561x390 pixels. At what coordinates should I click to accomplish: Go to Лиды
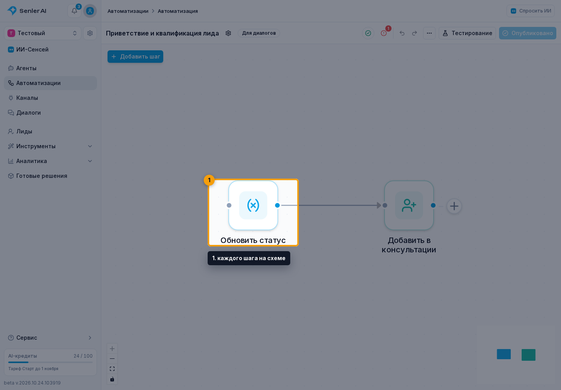tap(51, 131)
